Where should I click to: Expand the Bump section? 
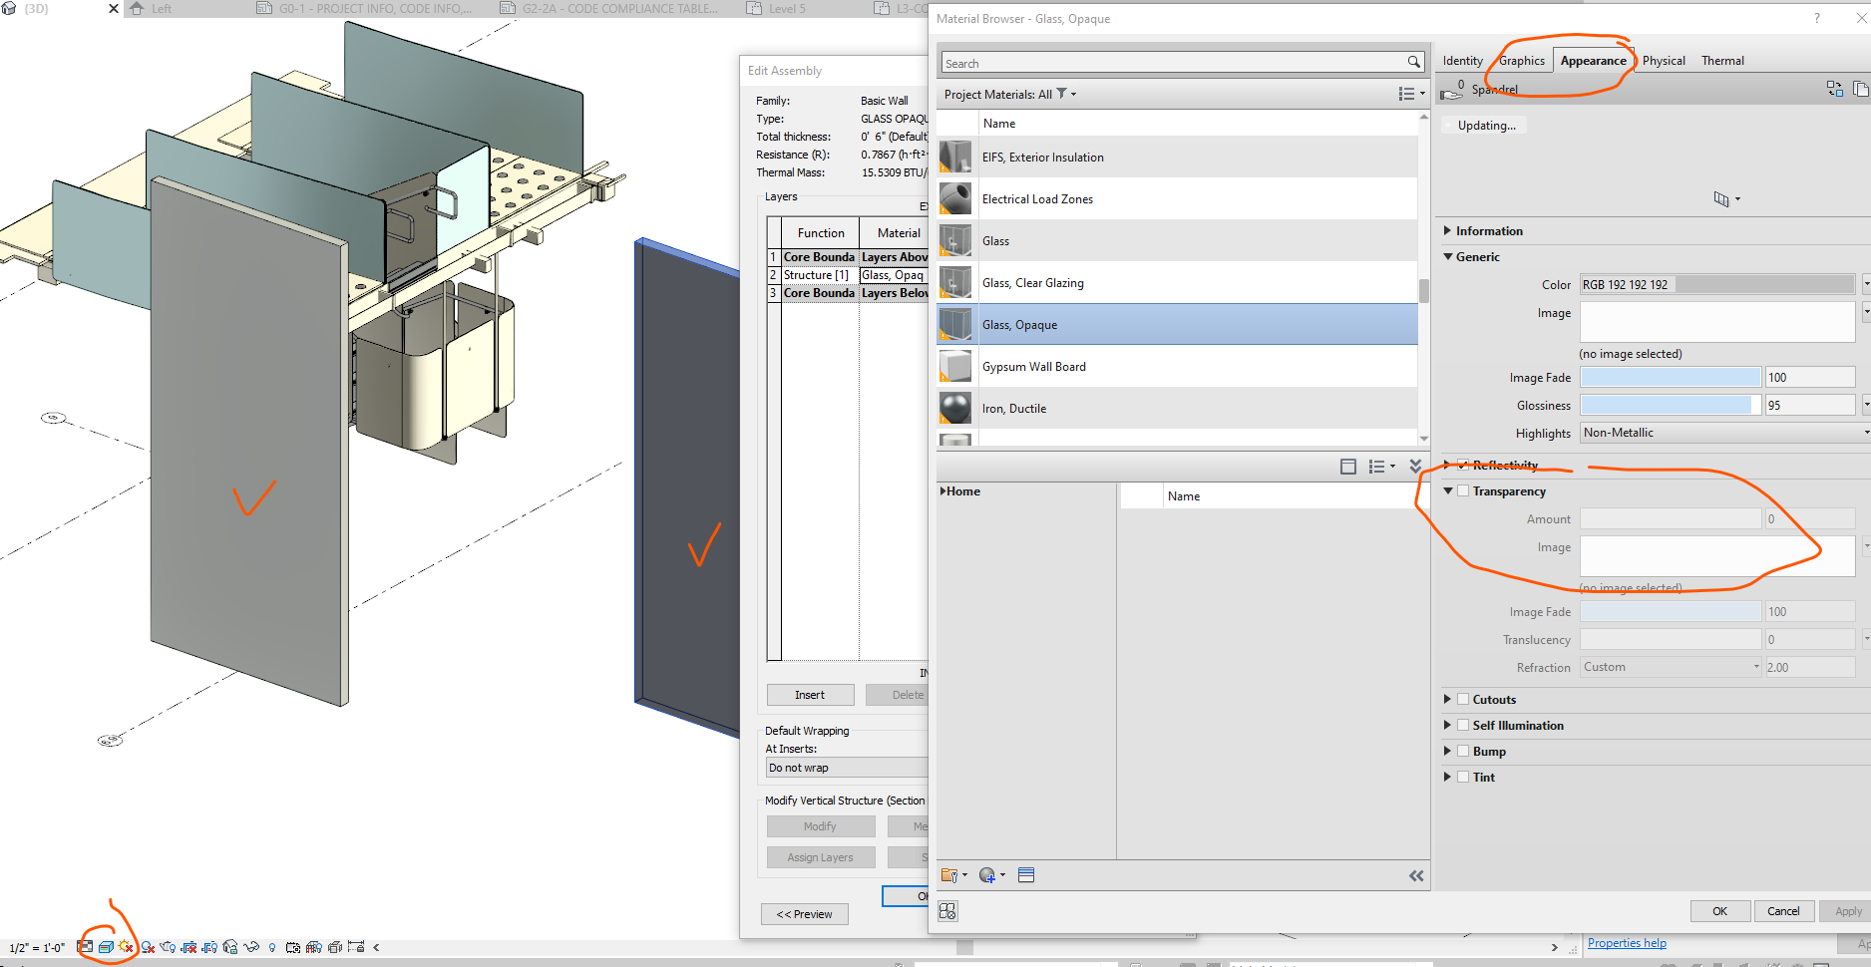[1448, 751]
